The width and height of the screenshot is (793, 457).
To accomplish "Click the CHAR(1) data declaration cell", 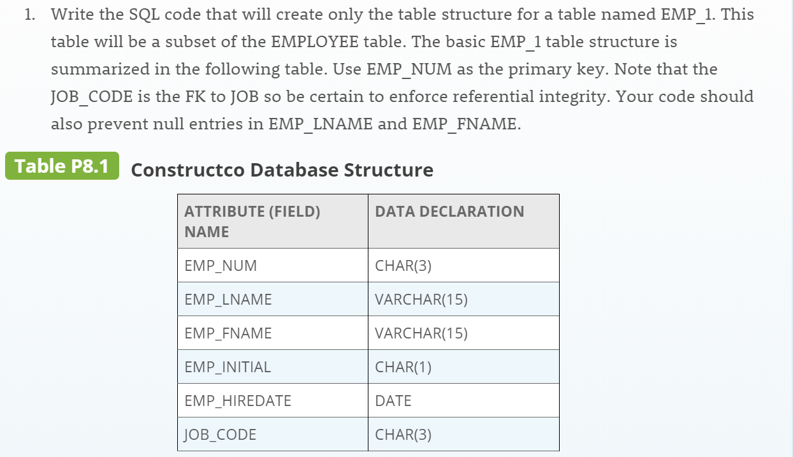I will tap(463, 367).
